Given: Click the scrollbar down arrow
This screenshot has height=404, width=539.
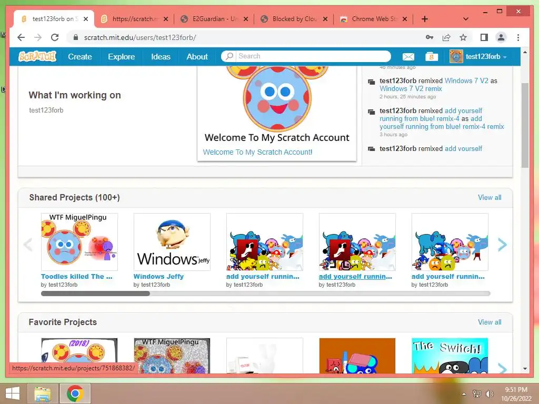Looking at the screenshot, I should tap(525, 369).
